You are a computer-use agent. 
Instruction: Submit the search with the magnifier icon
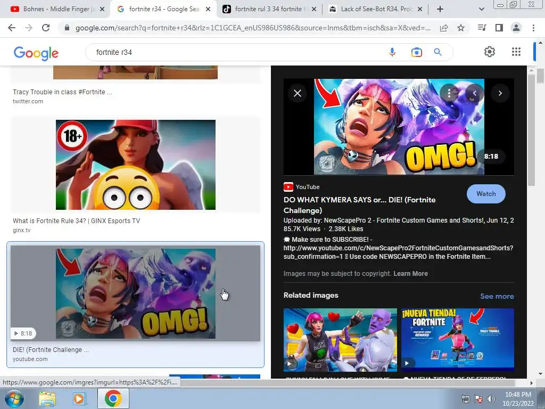[x=438, y=52]
